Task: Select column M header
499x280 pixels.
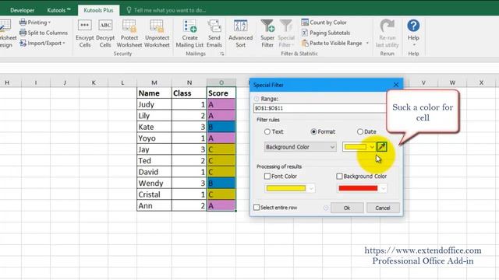Action: coord(154,82)
